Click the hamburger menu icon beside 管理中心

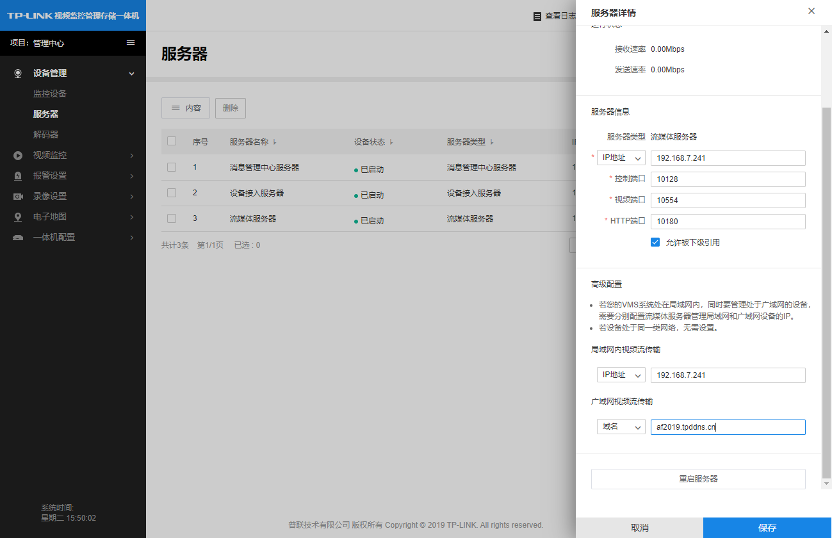pos(131,43)
